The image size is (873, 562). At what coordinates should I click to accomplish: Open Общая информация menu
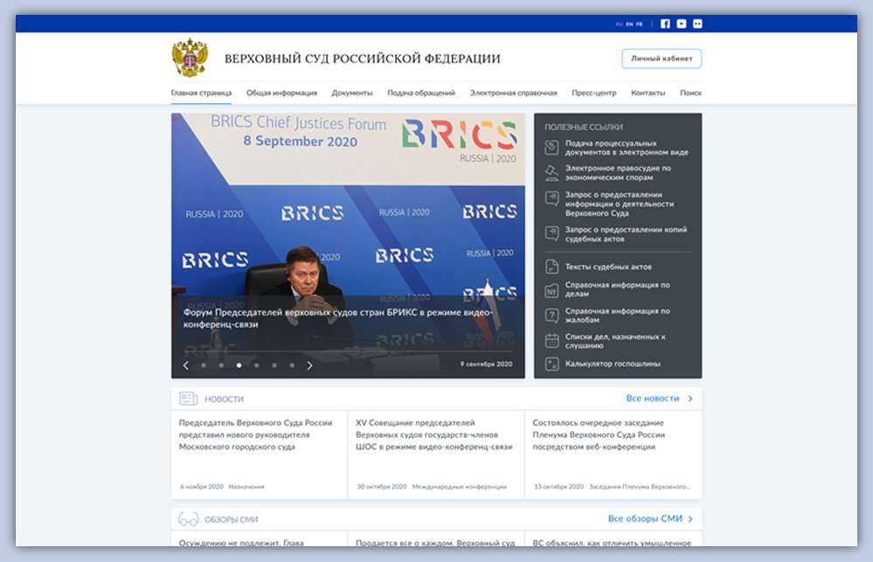(281, 93)
